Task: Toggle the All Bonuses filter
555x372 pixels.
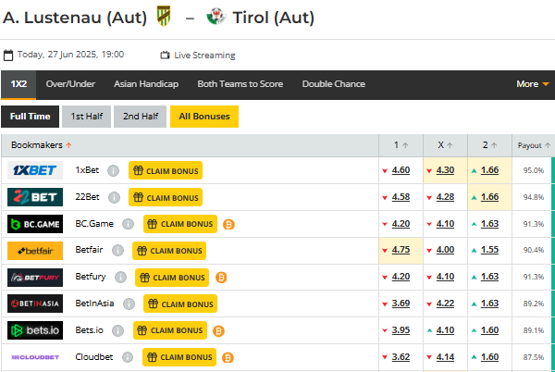Action: pos(204,117)
